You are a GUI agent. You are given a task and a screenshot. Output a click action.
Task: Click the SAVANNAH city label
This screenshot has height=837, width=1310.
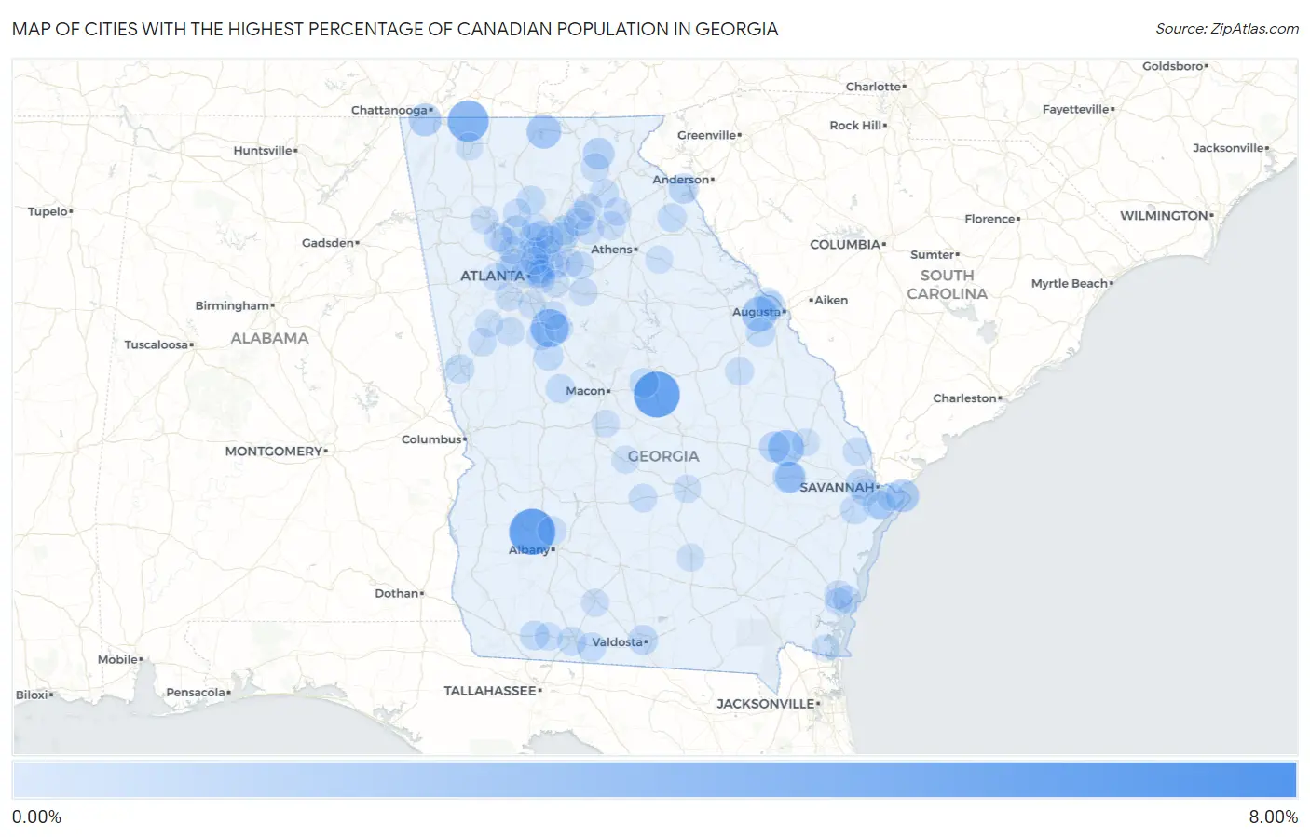pyautogui.click(x=837, y=487)
